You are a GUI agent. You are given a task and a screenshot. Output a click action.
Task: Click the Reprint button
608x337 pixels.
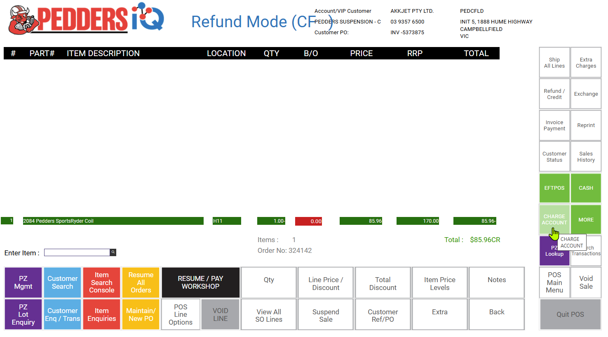pyautogui.click(x=586, y=125)
